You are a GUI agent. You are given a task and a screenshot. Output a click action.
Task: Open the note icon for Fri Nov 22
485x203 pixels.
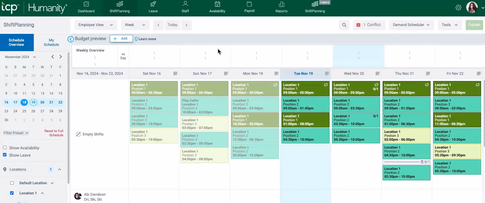coord(479,73)
